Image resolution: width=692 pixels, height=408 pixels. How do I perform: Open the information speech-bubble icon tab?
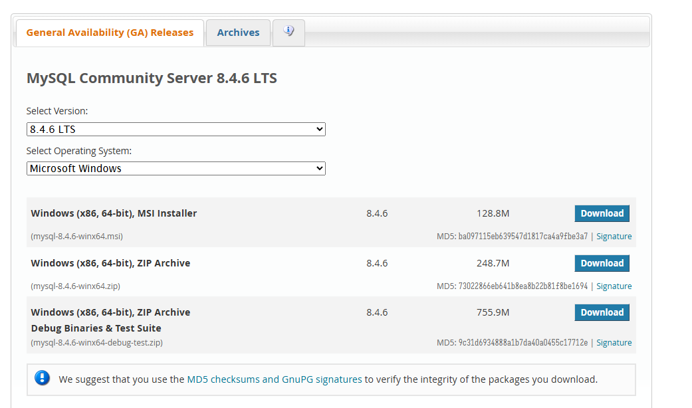tap(288, 32)
